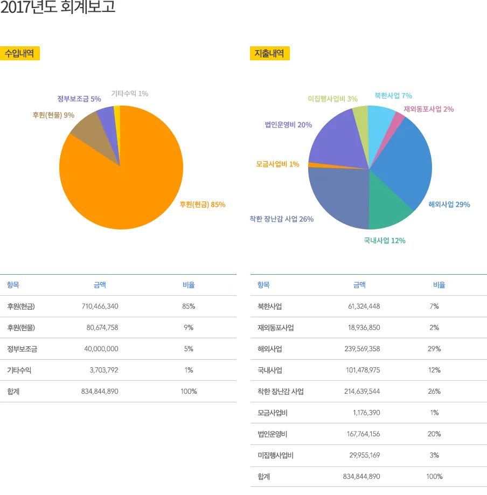This screenshot has width=487, height=495.
Task: Click the green 국내사업 slice of the expense pie
Action: pyautogui.click(x=387, y=205)
